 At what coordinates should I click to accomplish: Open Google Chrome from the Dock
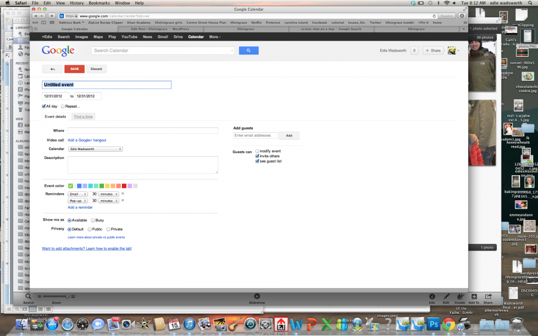448,324
